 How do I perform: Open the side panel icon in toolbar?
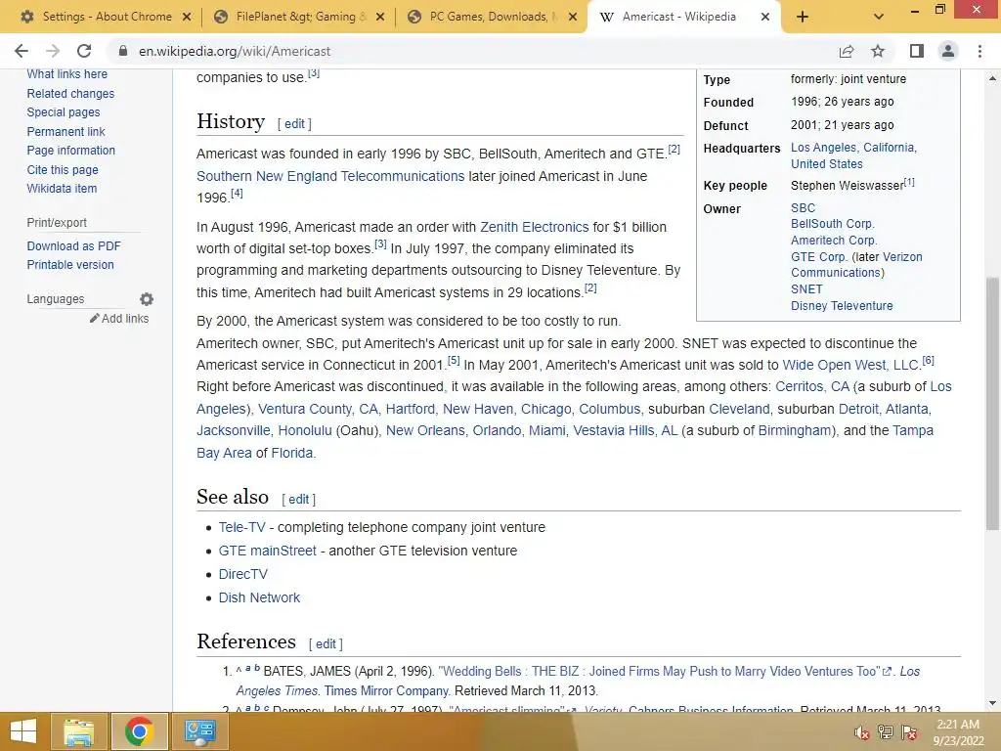(x=917, y=51)
